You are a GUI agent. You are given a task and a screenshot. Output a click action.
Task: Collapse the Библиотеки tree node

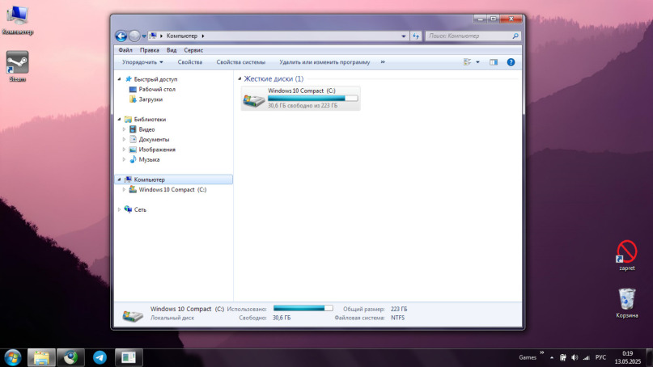click(x=120, y=120)
